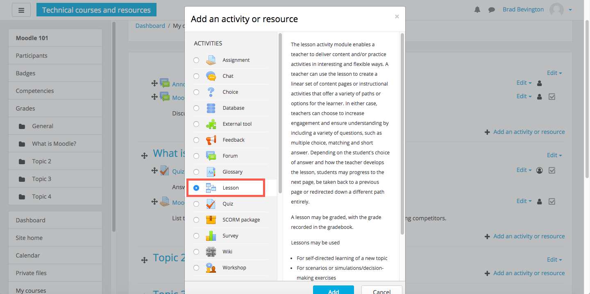Open Grades in the sidebar

[x=55, y=109]
